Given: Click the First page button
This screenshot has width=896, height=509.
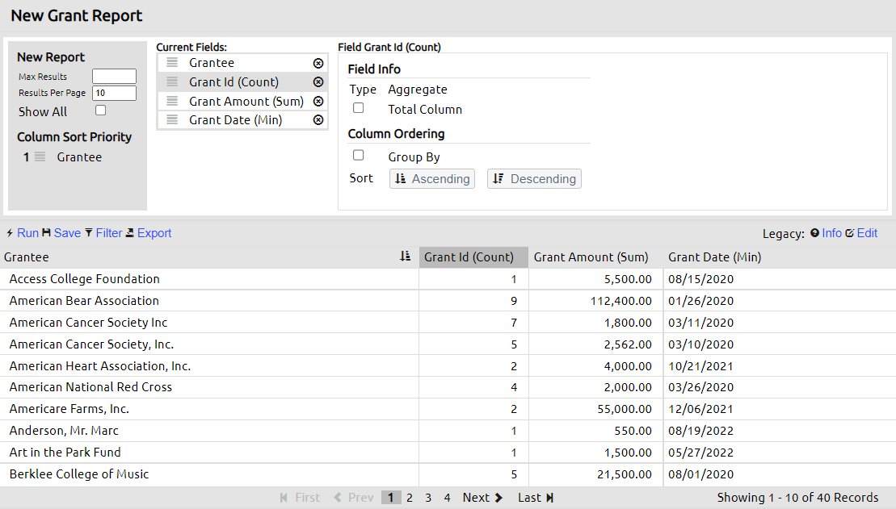Looking at the screenshot, I should click(300, 498).
